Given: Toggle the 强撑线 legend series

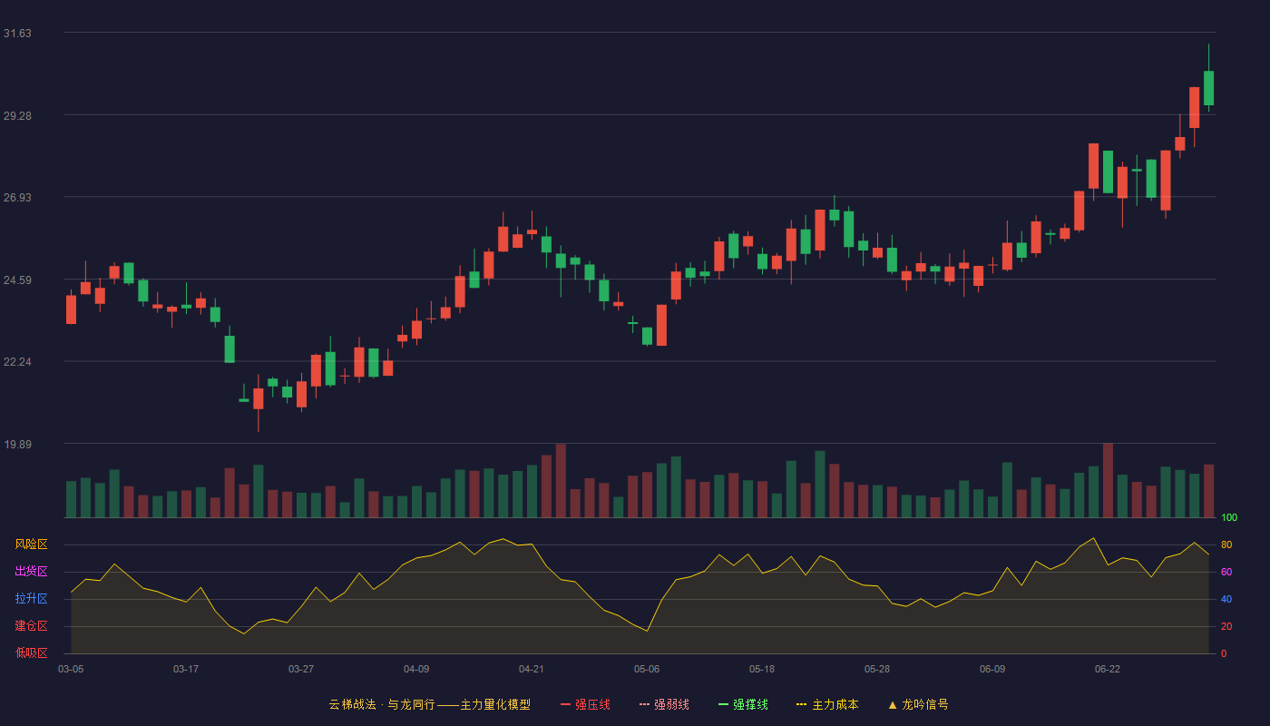Looking at the screenshot, I should click(743, 704).
